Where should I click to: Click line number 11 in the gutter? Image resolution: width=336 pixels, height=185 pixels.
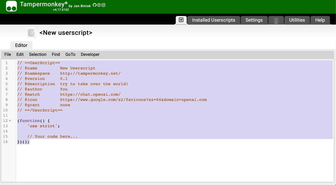pyautogui.click(x=5, y=115)
